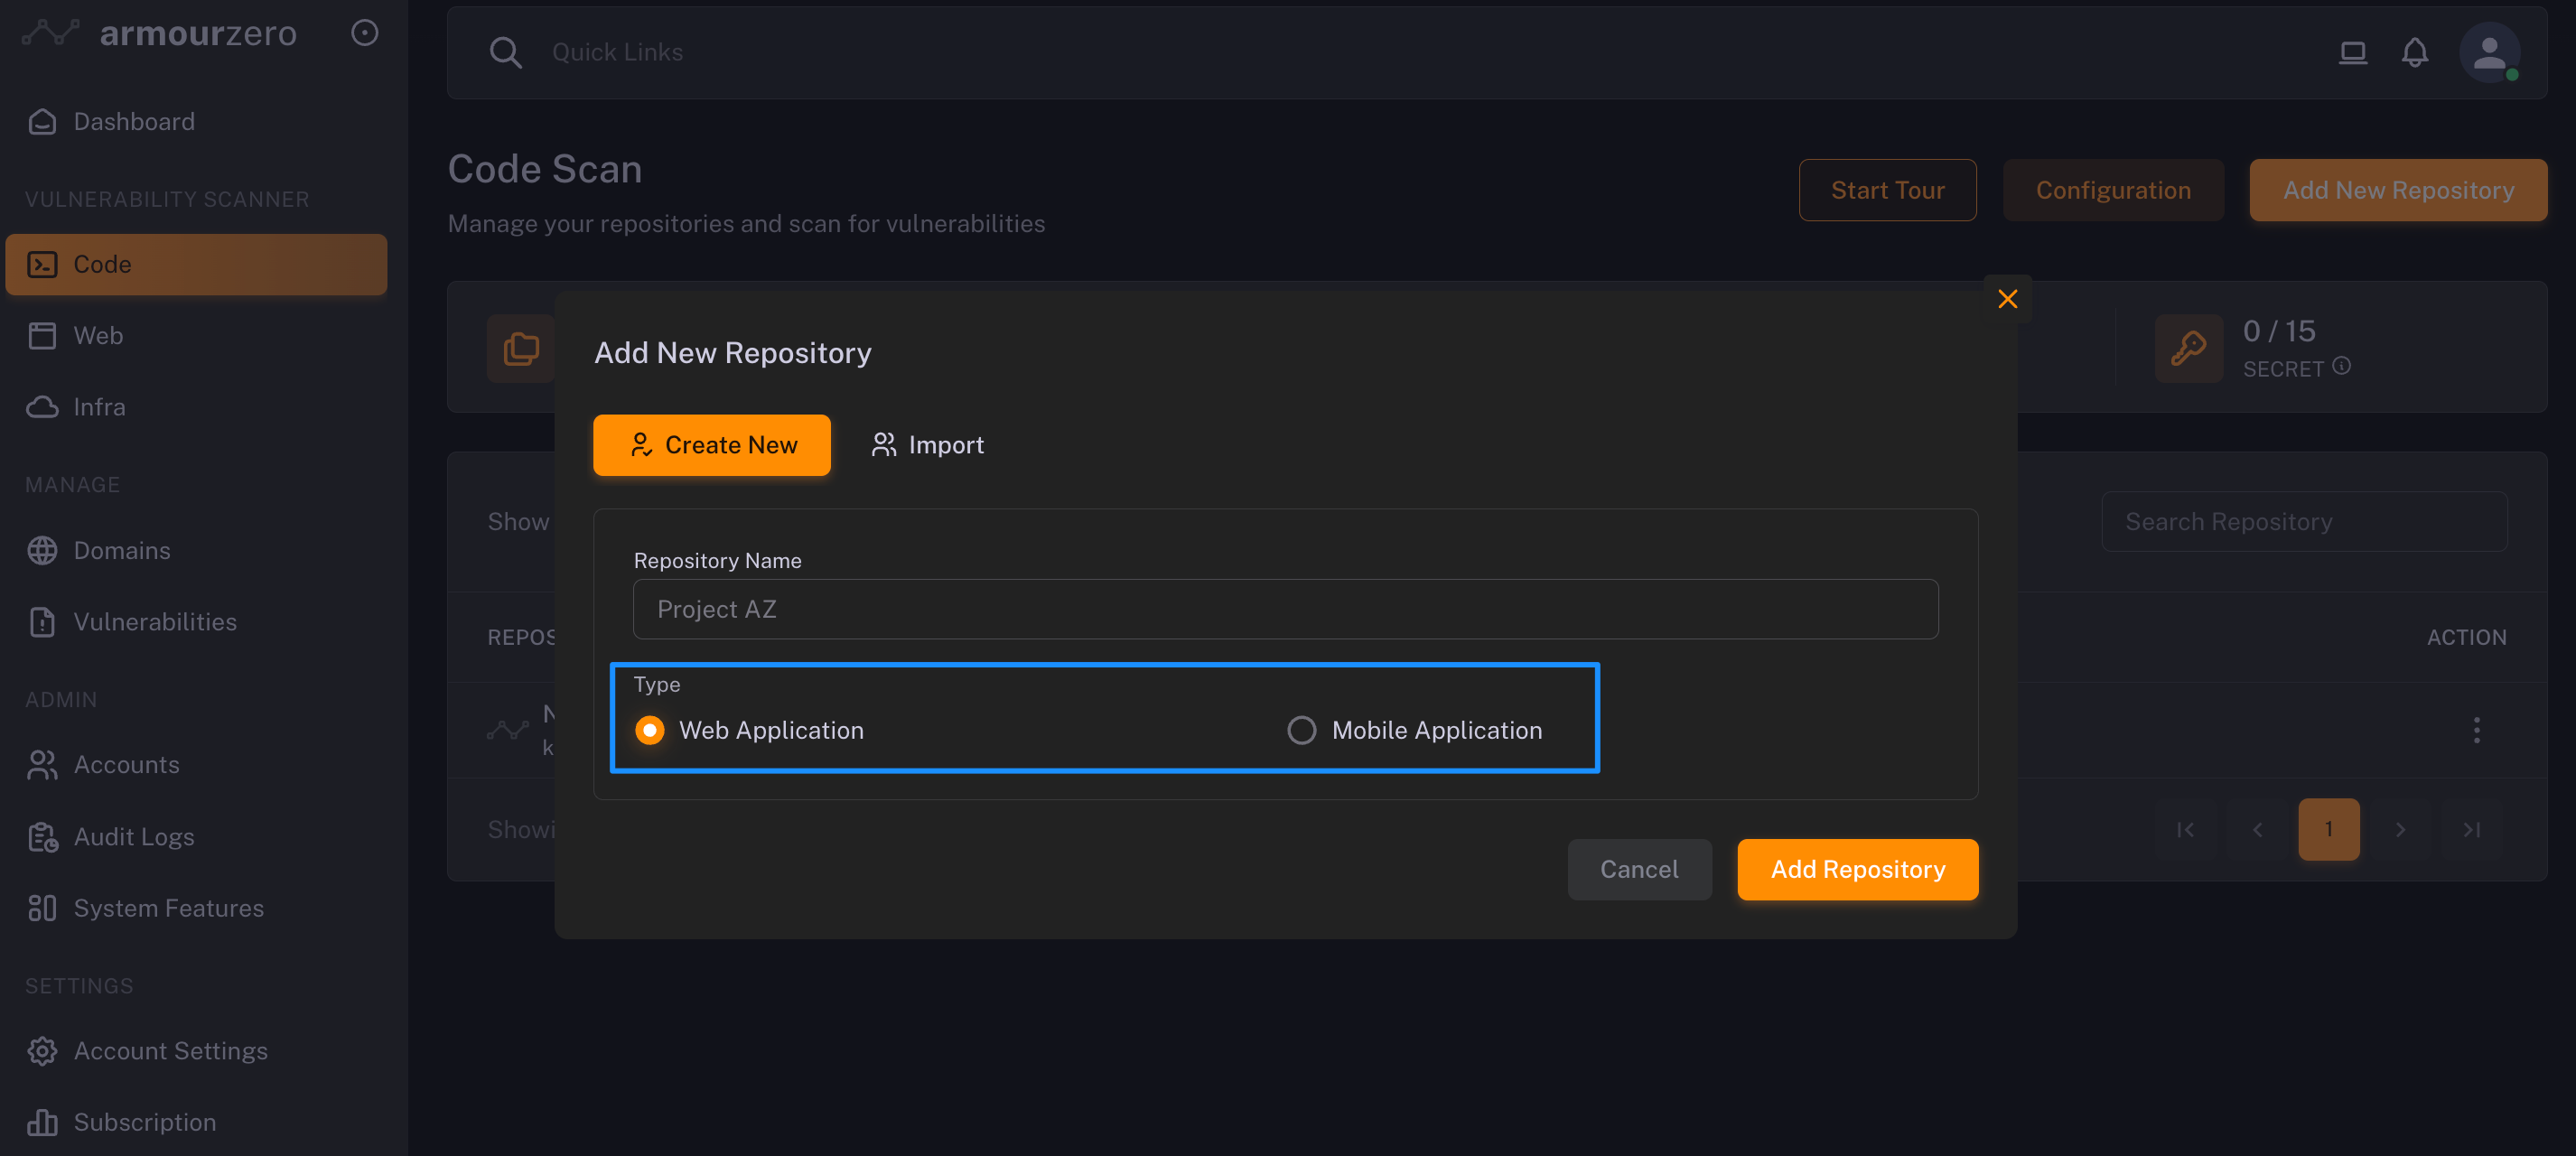Viewport: 2576px width, 1156px height.
Task: Jump to last page arrow
Action: click(2471, 829)
